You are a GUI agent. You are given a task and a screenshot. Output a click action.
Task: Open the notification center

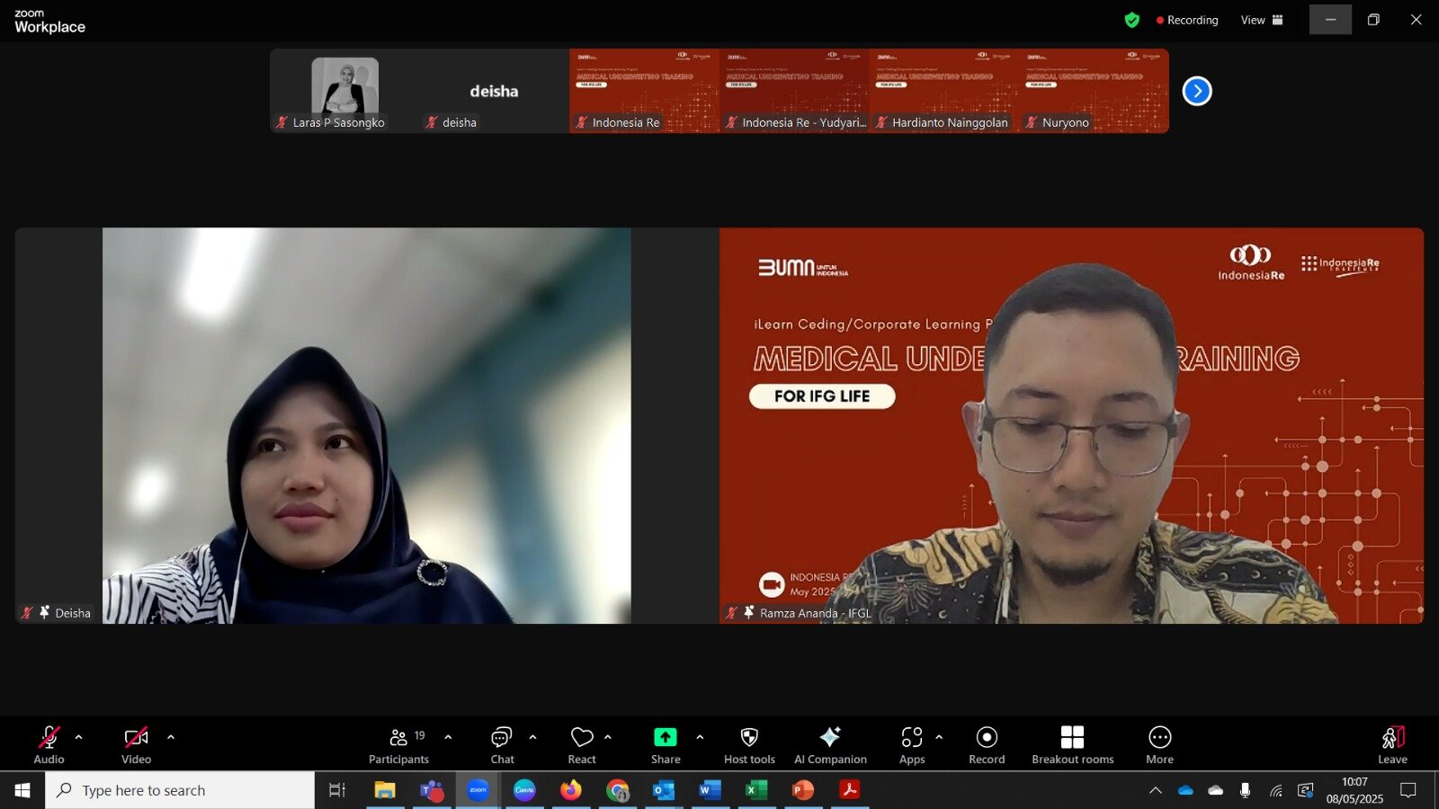(x=1408, y=790)
